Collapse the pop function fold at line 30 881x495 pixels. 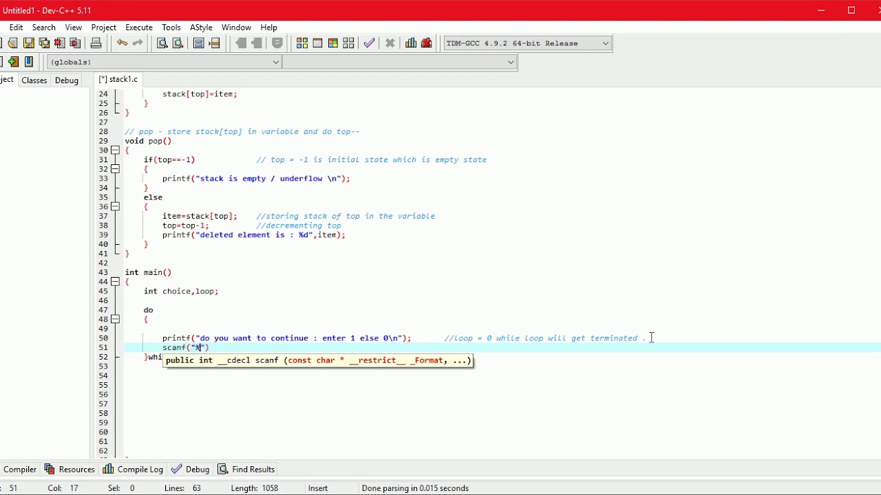click(x=115, y=151)
